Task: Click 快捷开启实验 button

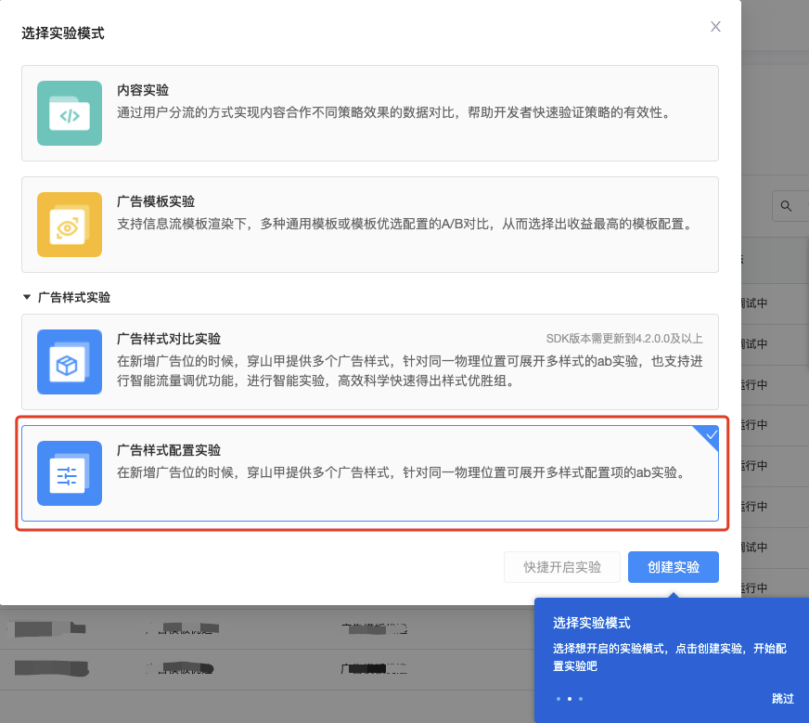Action: tap(562, 567)
